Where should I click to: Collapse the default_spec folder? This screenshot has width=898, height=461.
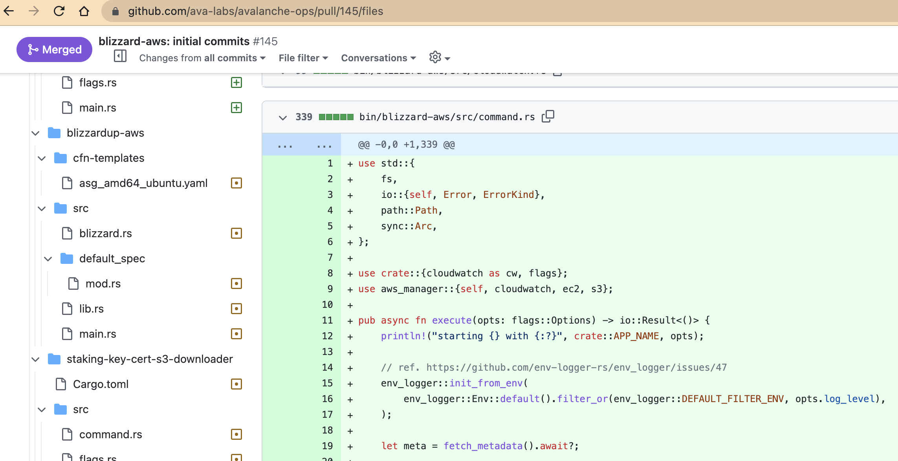(x=48, y=259)
